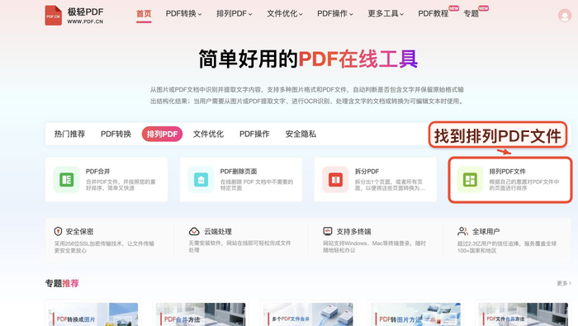Click the 极轻PDF logo icon
This screenshot has width=578, height=326.
[x=53, y=16]
